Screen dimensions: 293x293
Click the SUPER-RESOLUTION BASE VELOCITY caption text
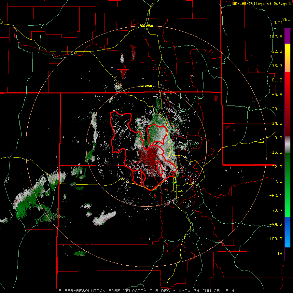coord(103,291)
